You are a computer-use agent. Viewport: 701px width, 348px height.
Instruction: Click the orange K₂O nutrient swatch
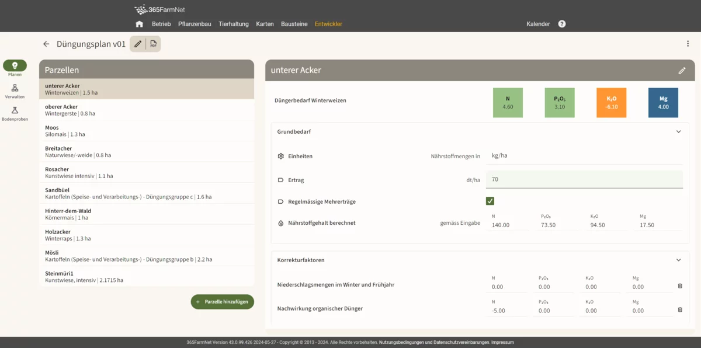612,103
